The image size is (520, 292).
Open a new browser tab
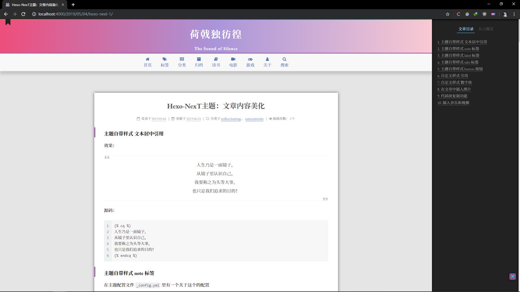73,4
